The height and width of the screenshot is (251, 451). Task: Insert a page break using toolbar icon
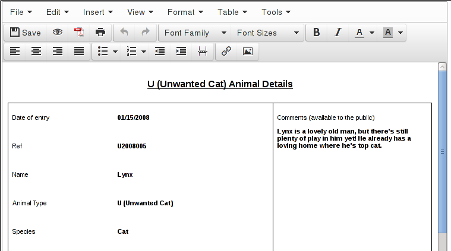click(203, 52)
